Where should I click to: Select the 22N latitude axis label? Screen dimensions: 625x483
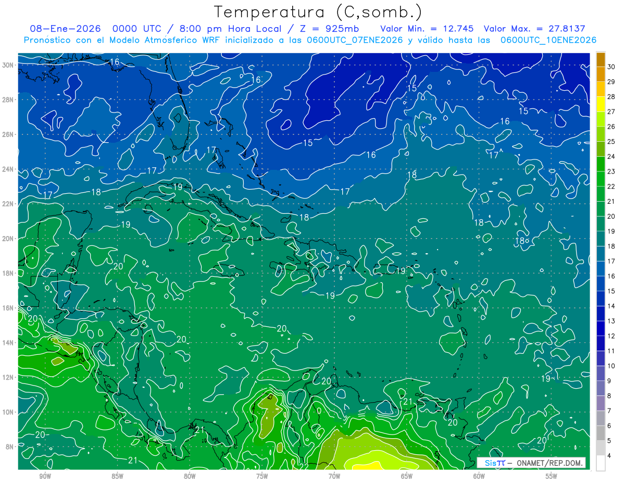pos(9,204)
